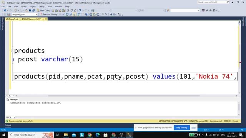Click the Output panel tab

[8, 125]
